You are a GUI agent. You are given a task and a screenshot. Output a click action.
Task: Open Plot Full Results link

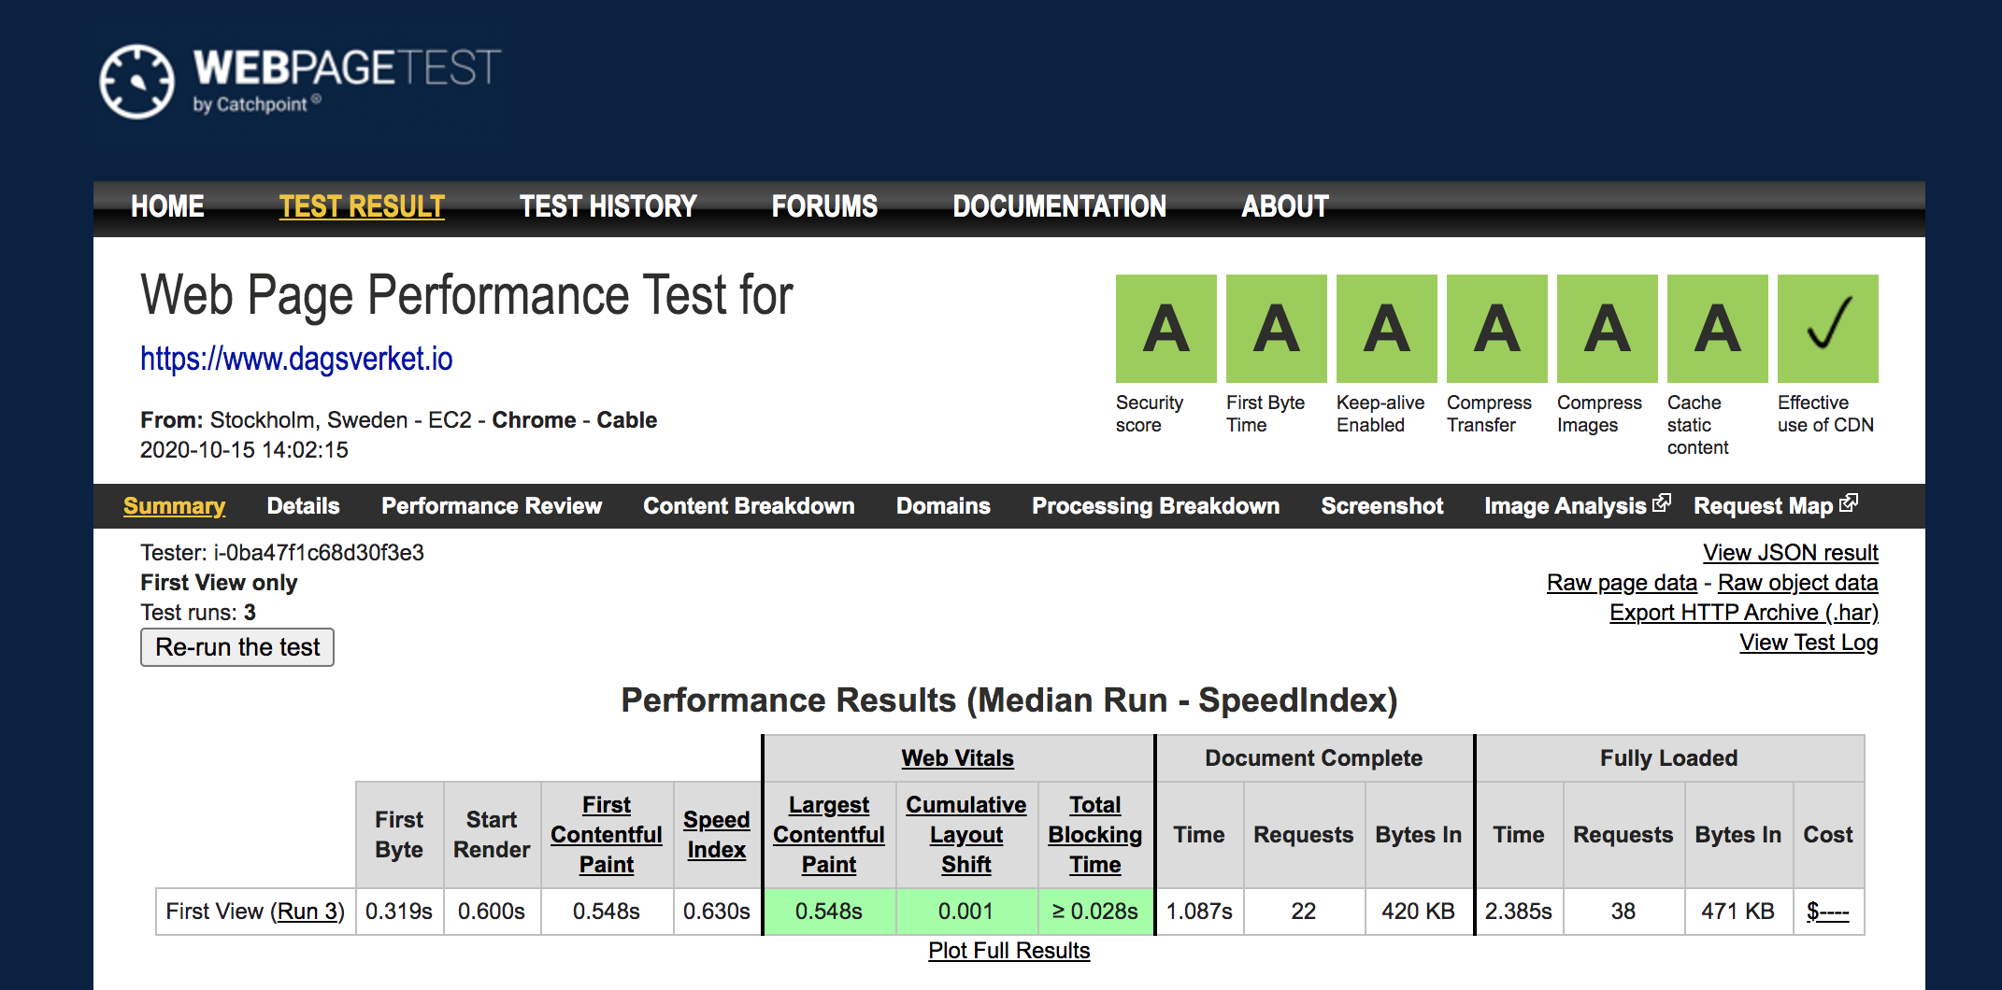pyautogui.click(x=1009, y=951)
